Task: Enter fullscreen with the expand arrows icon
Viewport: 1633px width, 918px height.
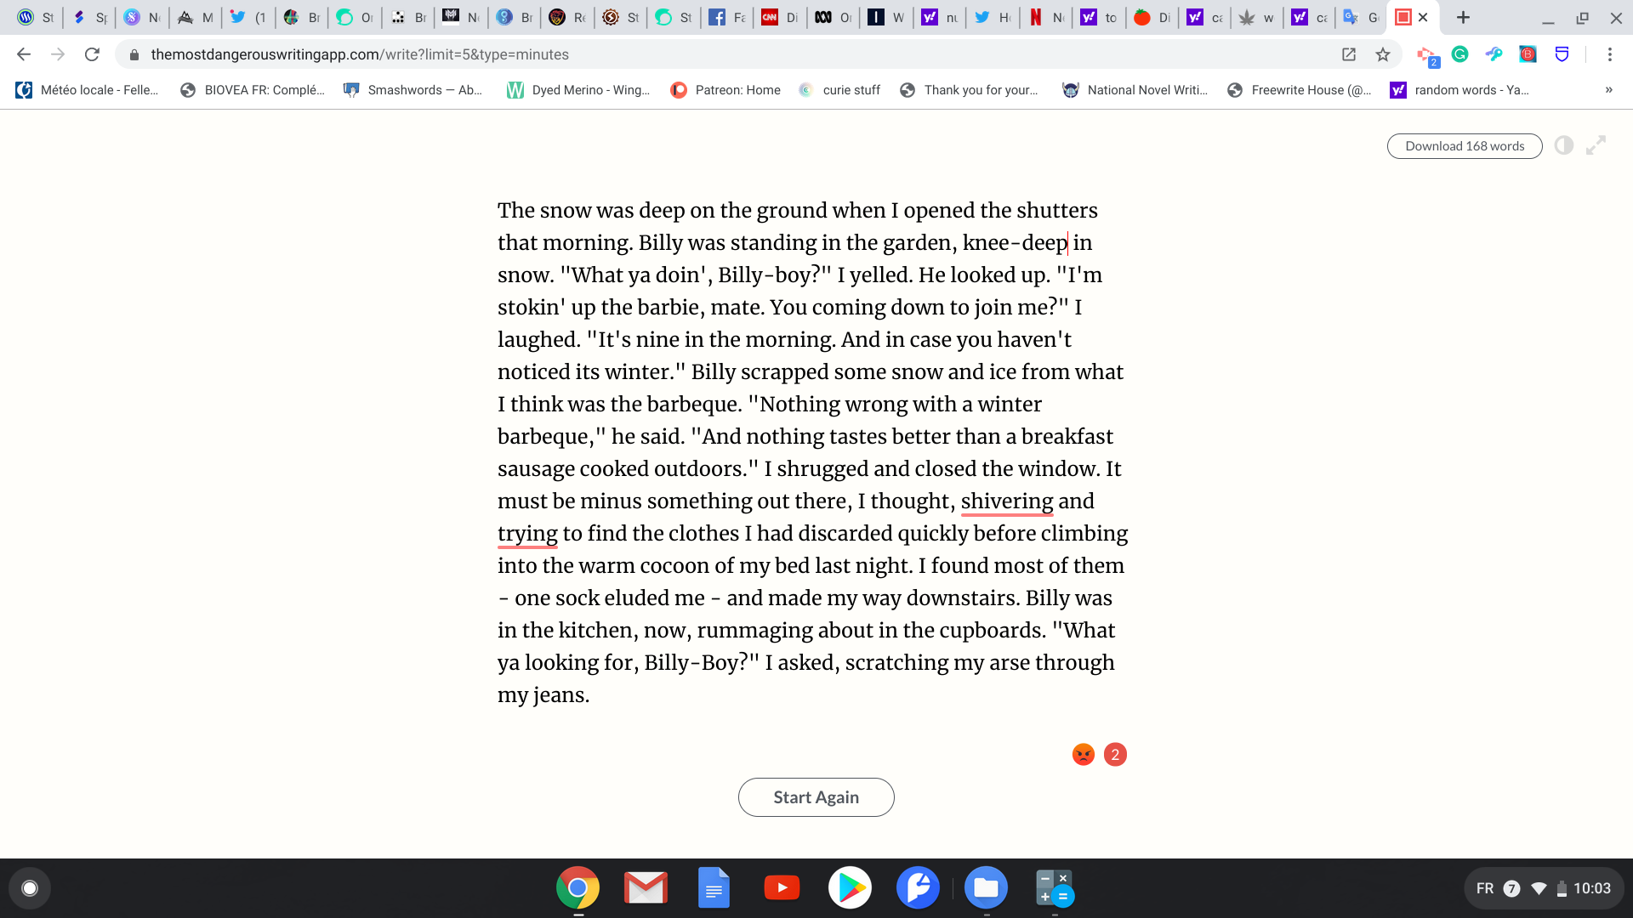Action: (x=1596, y=145)
